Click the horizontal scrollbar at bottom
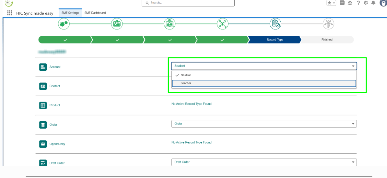Image resolution: width=387 pixels, height=178 pixels. click(199, 176)
